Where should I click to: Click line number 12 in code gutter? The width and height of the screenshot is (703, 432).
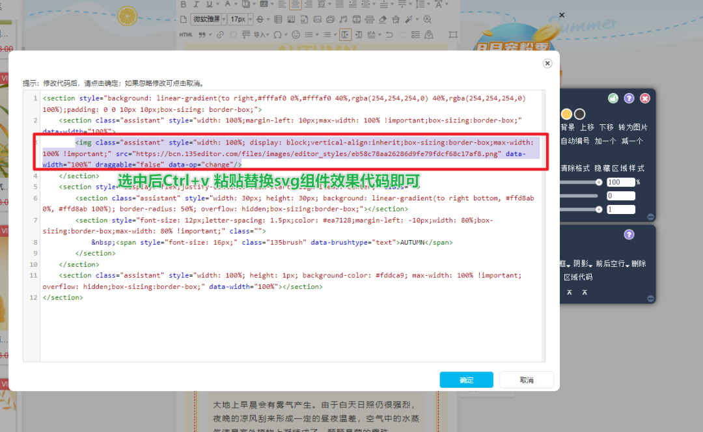coord(34,297)
